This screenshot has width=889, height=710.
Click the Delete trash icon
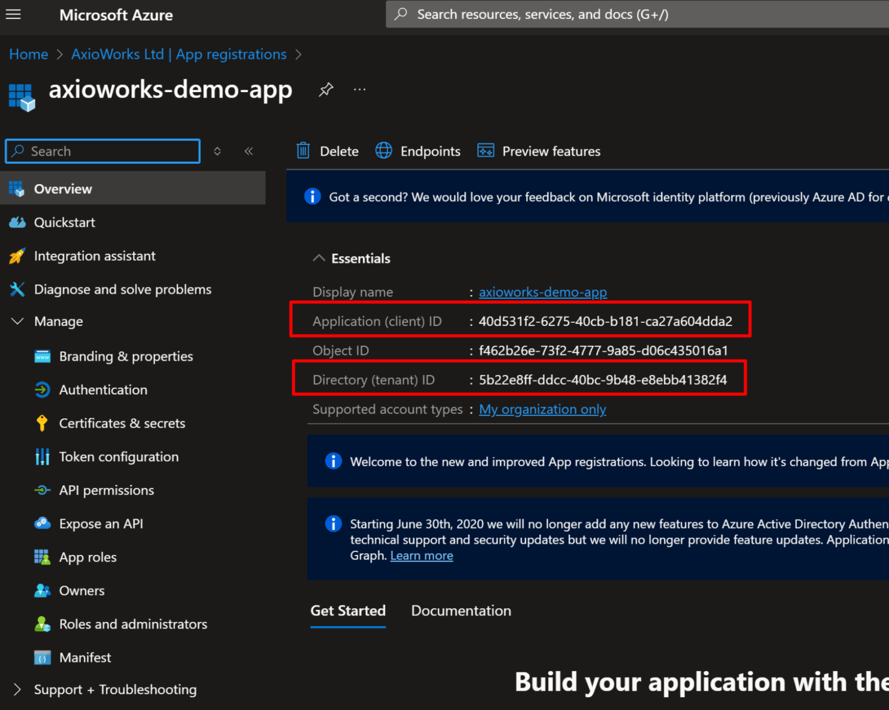(x=303, y=150)
